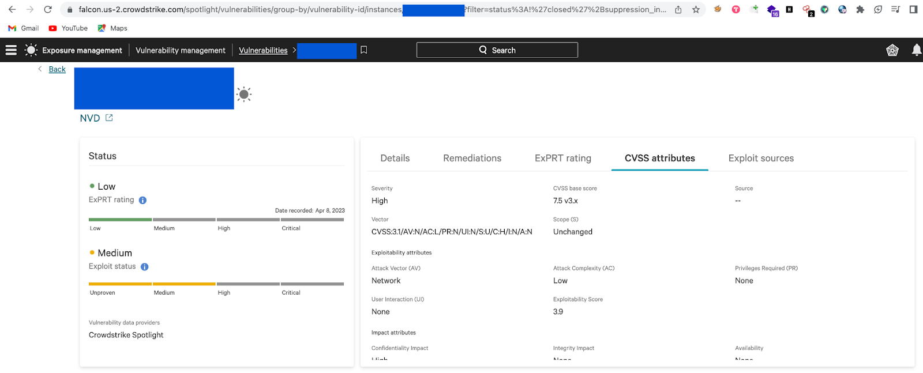Click Crowdstrike Spotlight data provider text
923x373 pixels.
(126, 335)
